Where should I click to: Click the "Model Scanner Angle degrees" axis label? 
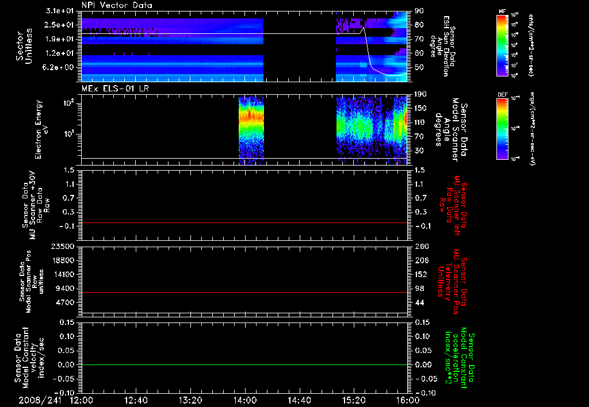[451, 130]
